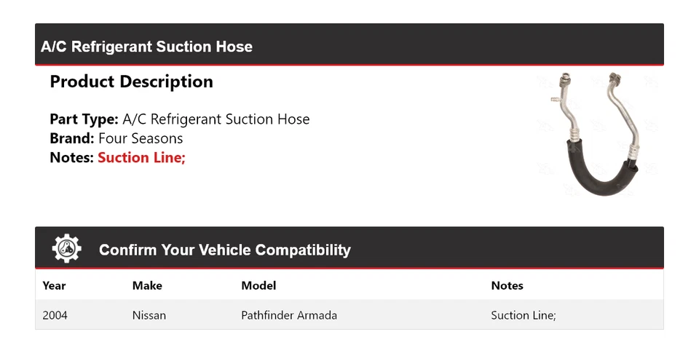Click the gear icon beside vehicle compatibility

click(x=66, y=249)
